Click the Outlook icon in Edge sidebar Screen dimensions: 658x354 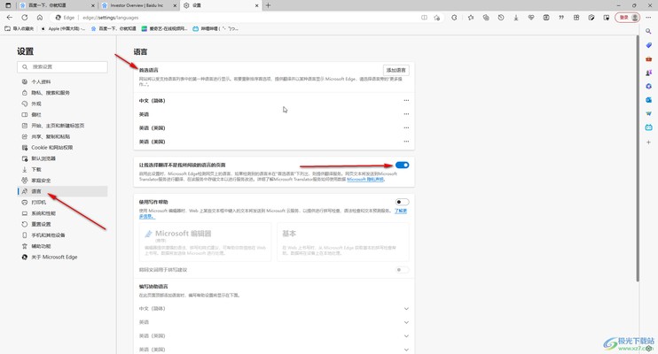649,100
